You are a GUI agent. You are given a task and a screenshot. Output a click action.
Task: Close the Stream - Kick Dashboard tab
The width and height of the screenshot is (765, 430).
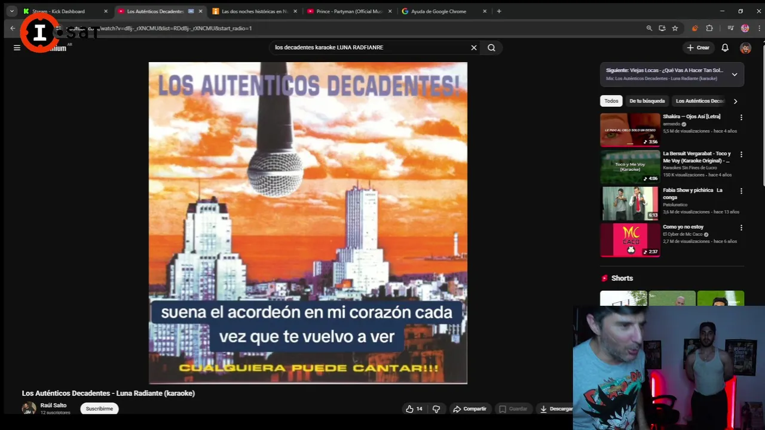click(x=106, y=11)
